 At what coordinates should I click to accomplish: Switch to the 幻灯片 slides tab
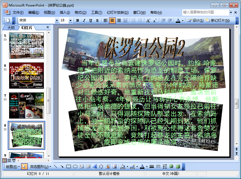point(27,28)
